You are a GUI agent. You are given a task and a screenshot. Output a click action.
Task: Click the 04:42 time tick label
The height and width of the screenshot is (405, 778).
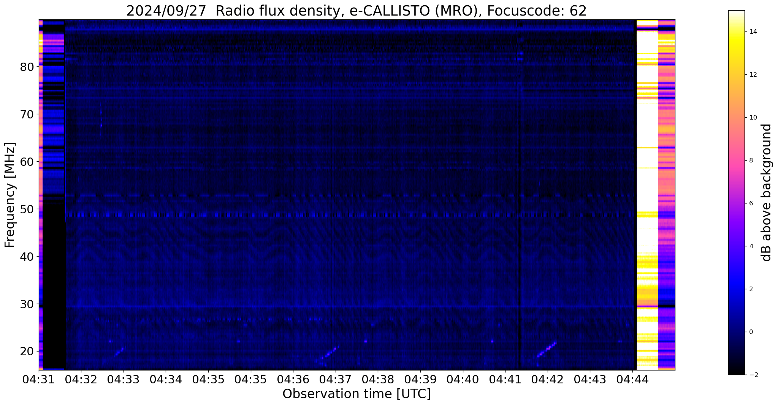tap(547, 379)
